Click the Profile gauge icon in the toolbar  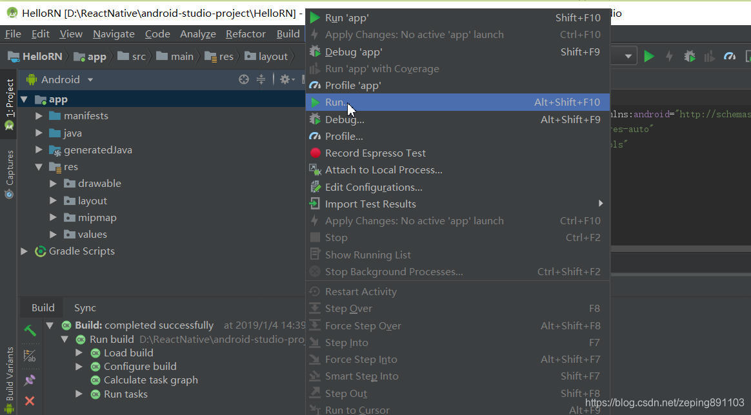pos(730,57)
